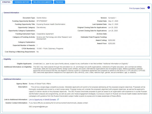
Task: Switch to the Version History tab
Action: [22, 2]
